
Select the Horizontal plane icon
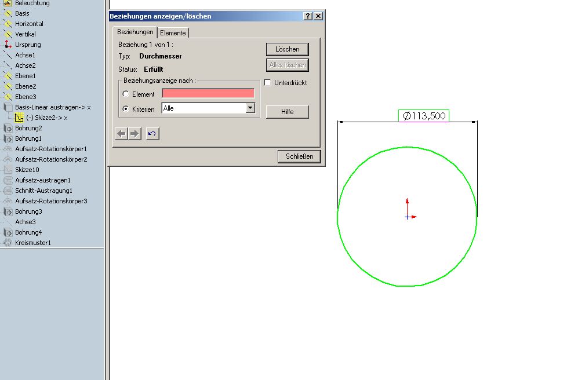pyautogui.click(x=7, y=24)
